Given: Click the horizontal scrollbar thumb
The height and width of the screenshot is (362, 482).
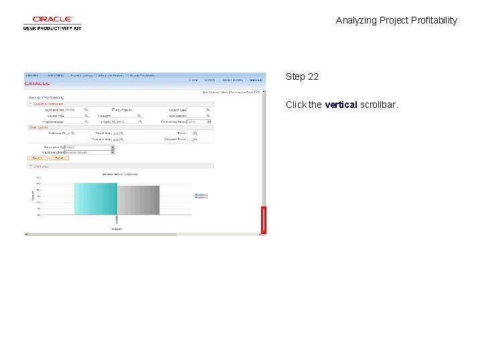Looking at the screenshot, I should pyautogui.click(x=102, y=234).
